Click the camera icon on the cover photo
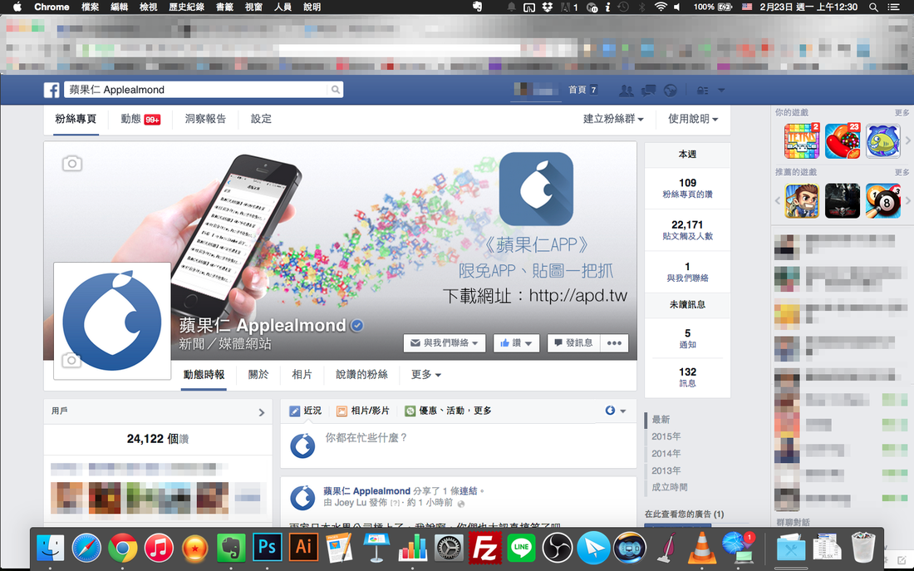The height and width of the screenshot is (571, 914). 72,164
